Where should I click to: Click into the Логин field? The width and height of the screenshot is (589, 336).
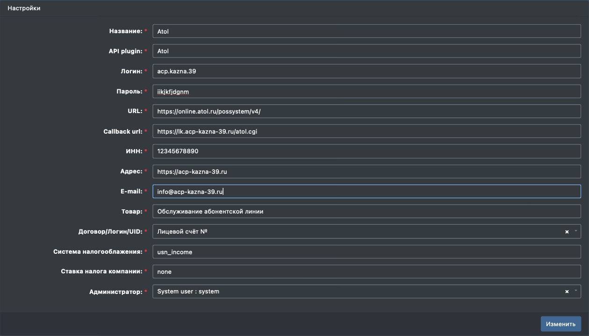click(x=366, y=71)
